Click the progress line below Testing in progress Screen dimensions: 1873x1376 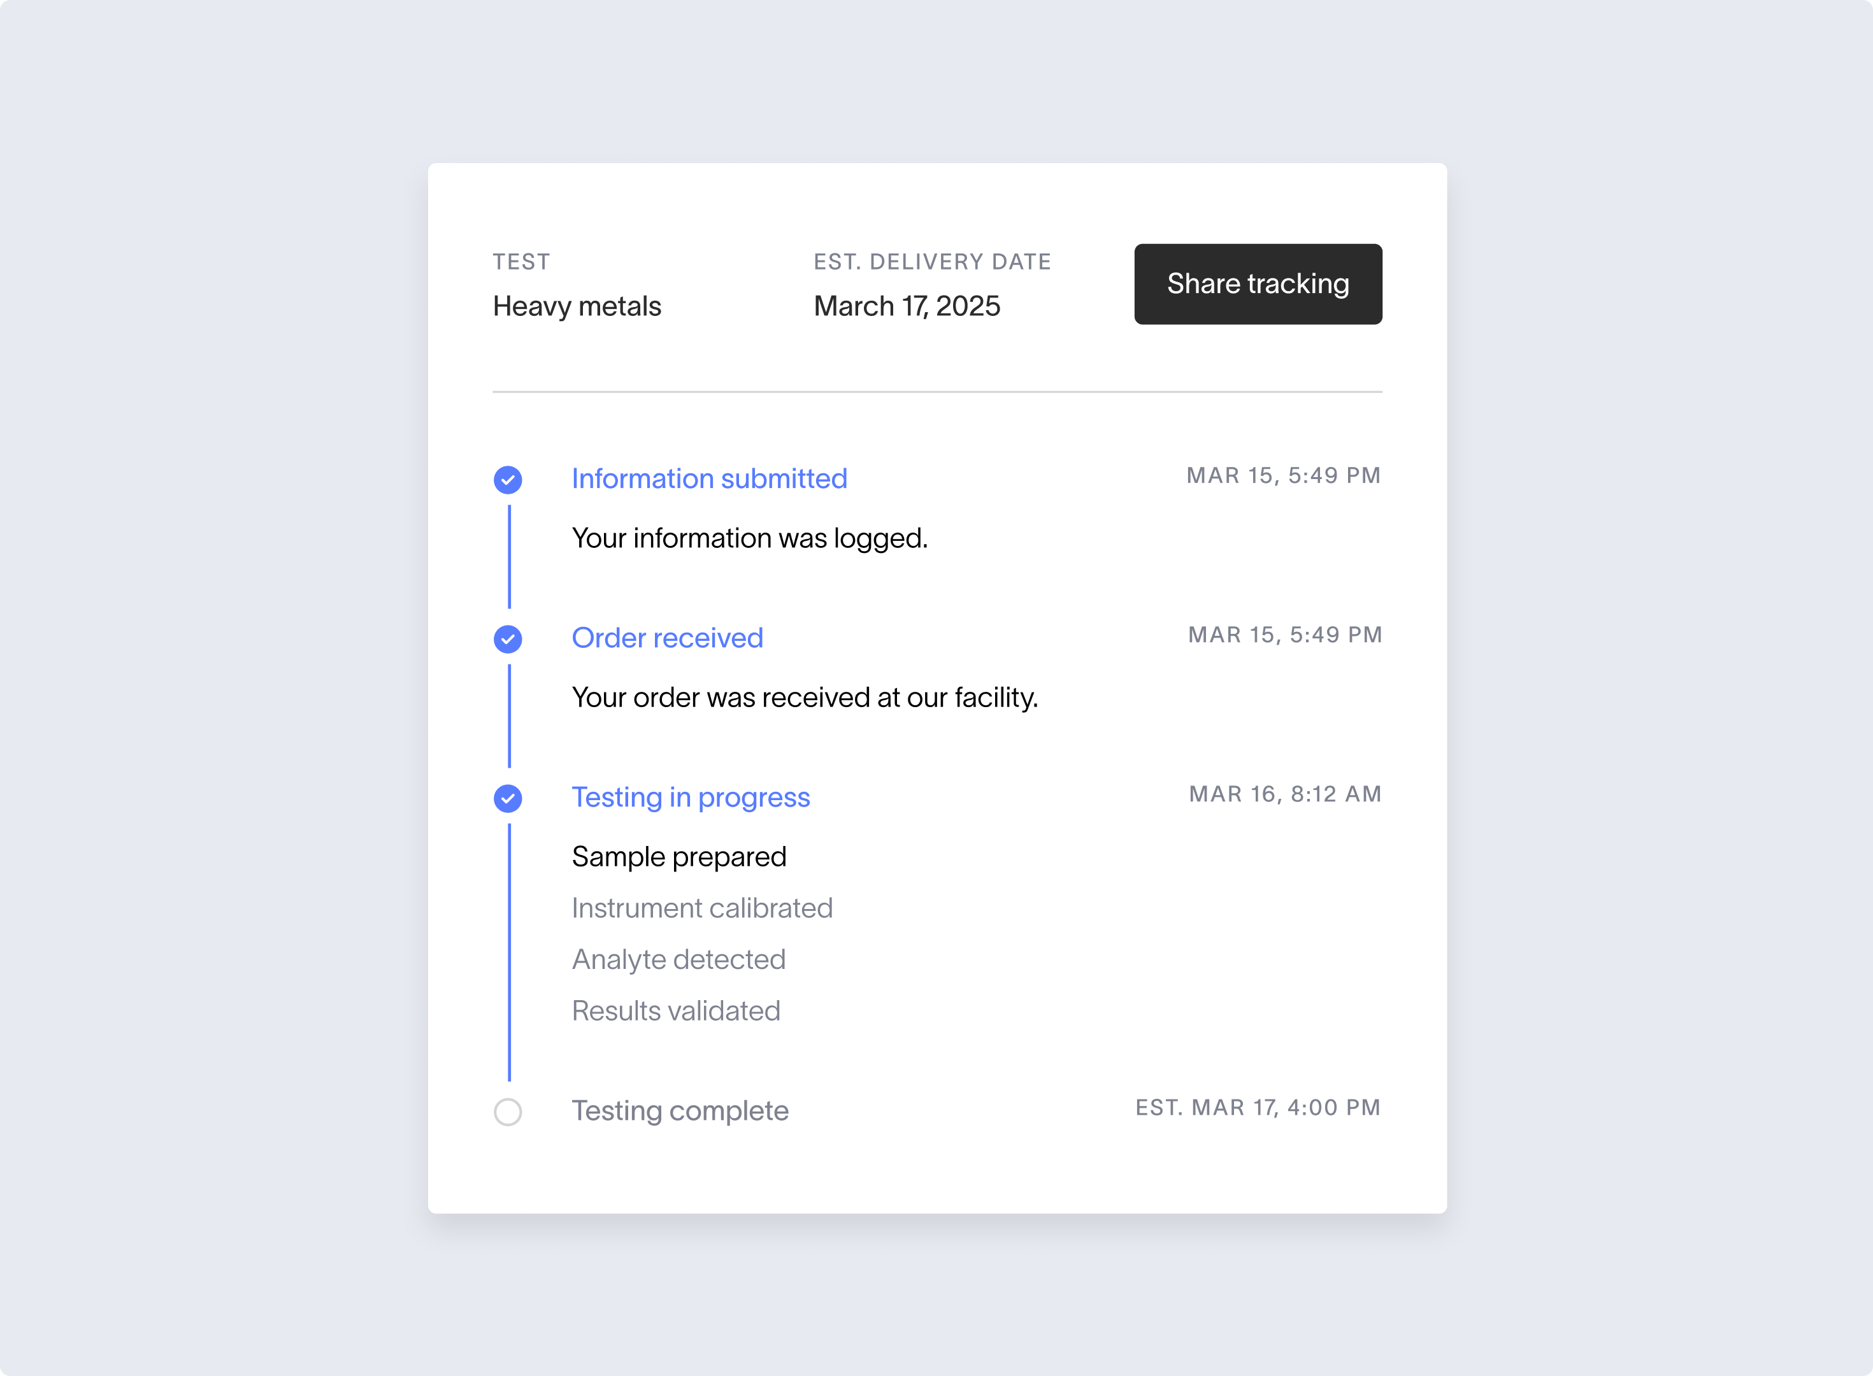509,952
